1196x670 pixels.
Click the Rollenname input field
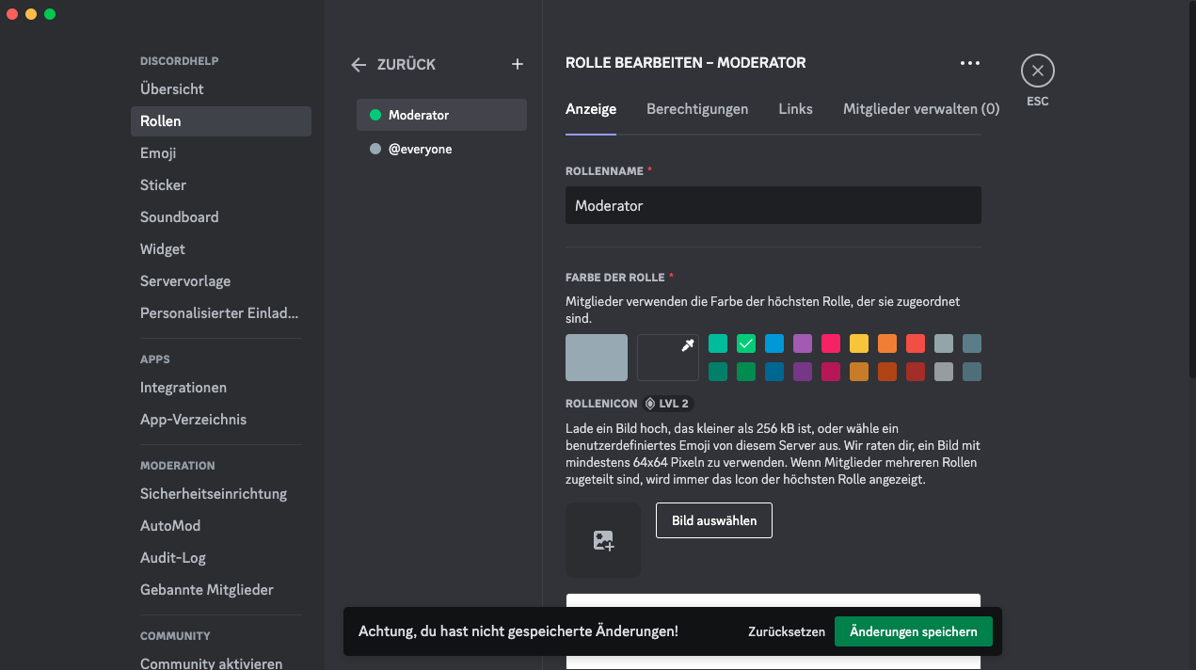tap(773, 205)
